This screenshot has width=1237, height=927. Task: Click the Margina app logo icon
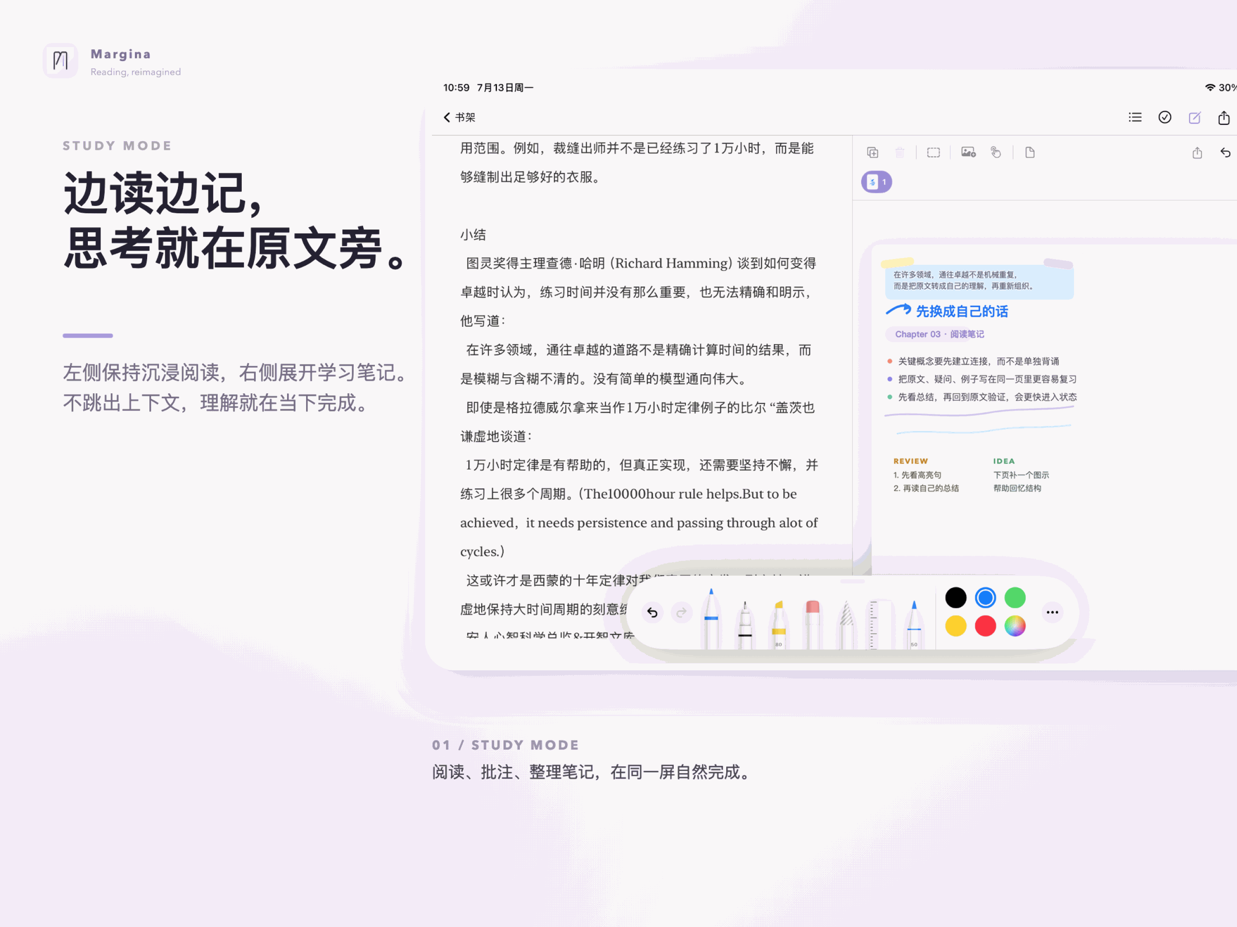click(x=60, y=60)
